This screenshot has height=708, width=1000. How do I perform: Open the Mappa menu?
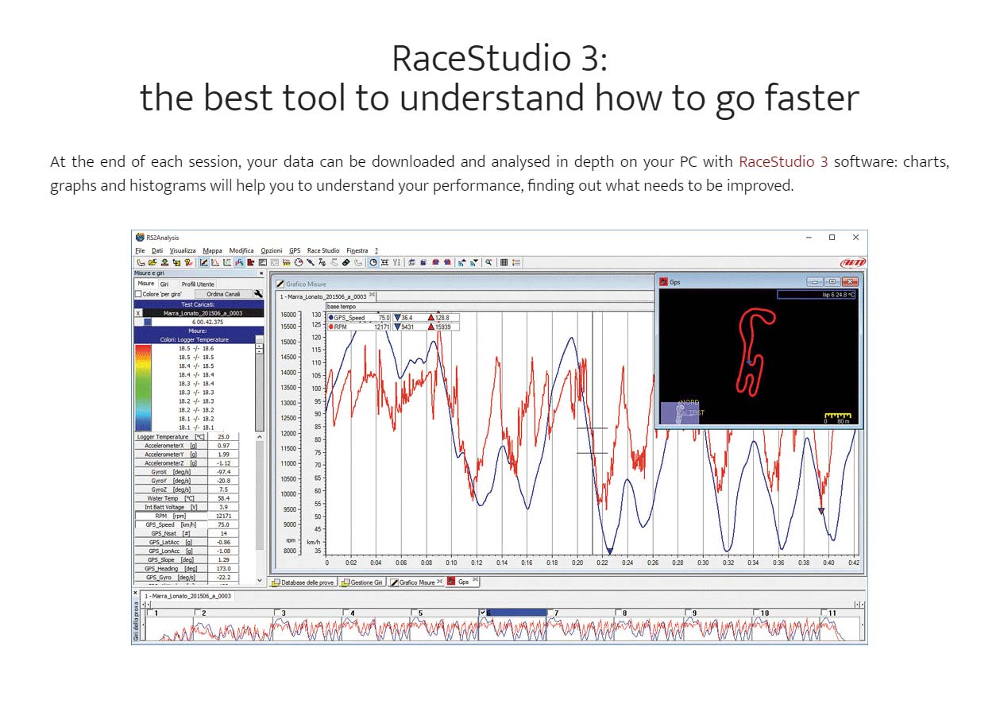click(213, 250)
